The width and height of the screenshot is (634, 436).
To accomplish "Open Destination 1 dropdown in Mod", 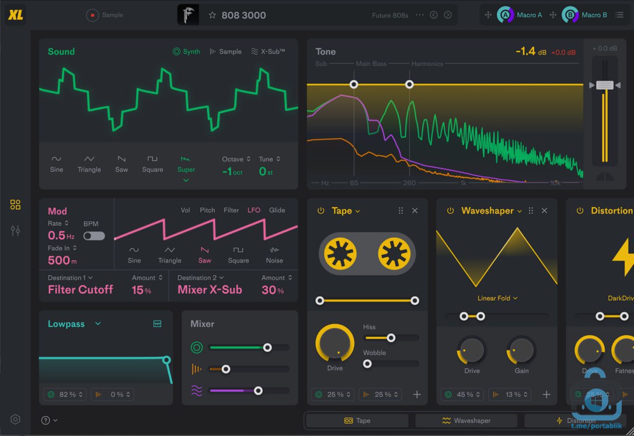I will pos(70,277).
